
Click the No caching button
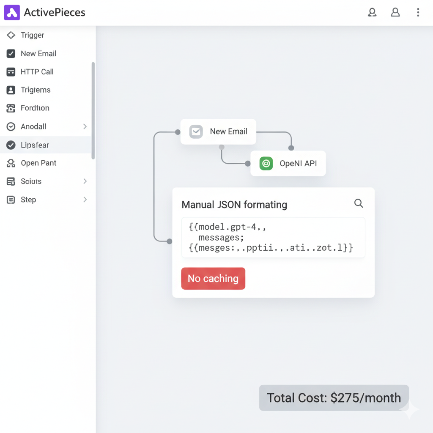point(213,278)
